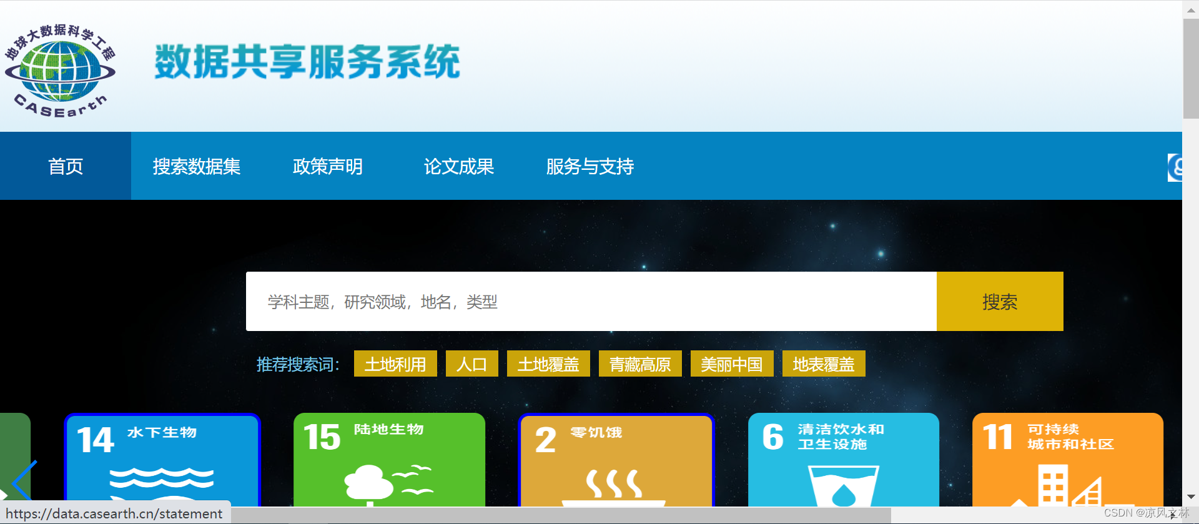Select recommended keyword 土地利用

point(395,363)
